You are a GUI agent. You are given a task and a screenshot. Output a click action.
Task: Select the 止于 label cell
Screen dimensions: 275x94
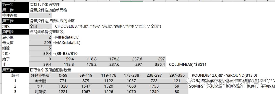(15, 65)
